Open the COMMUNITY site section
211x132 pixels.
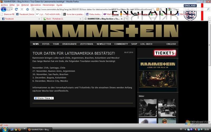121,44
